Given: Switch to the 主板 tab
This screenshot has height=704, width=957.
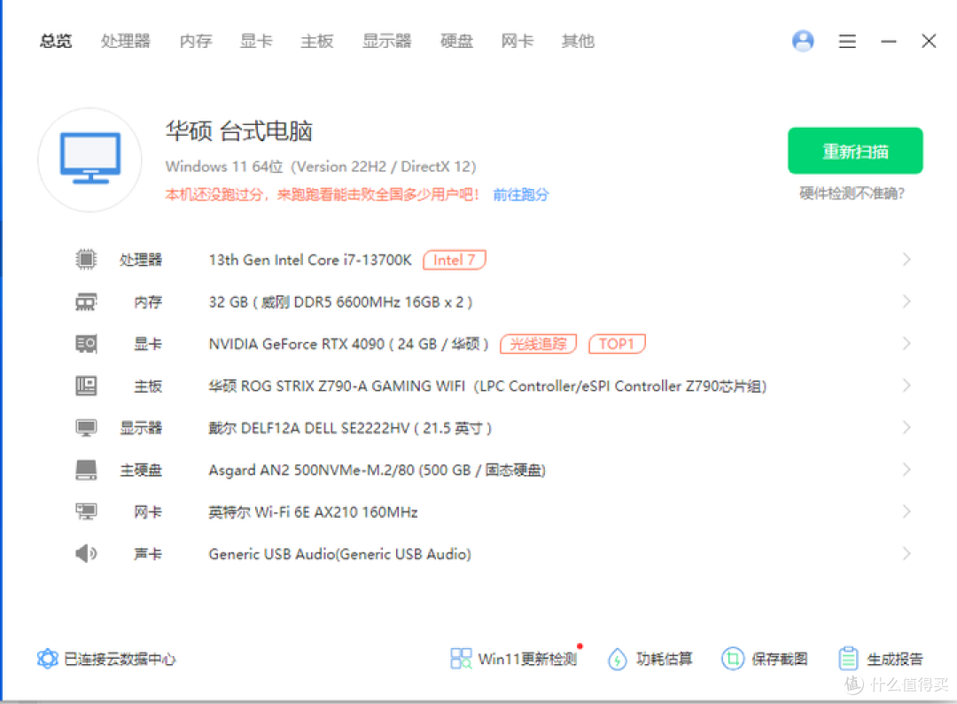Looking at the screenshot, I should [x=317, y=41].
